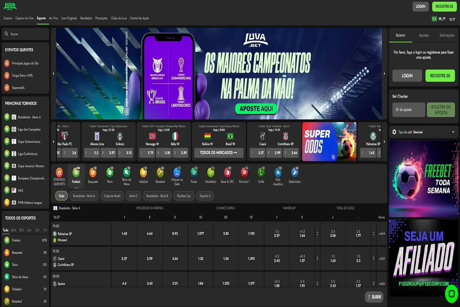Open the Tipo de odd Decimal dropdown
The width and height of the screenshot is (460, 307).
coord(424,132)
